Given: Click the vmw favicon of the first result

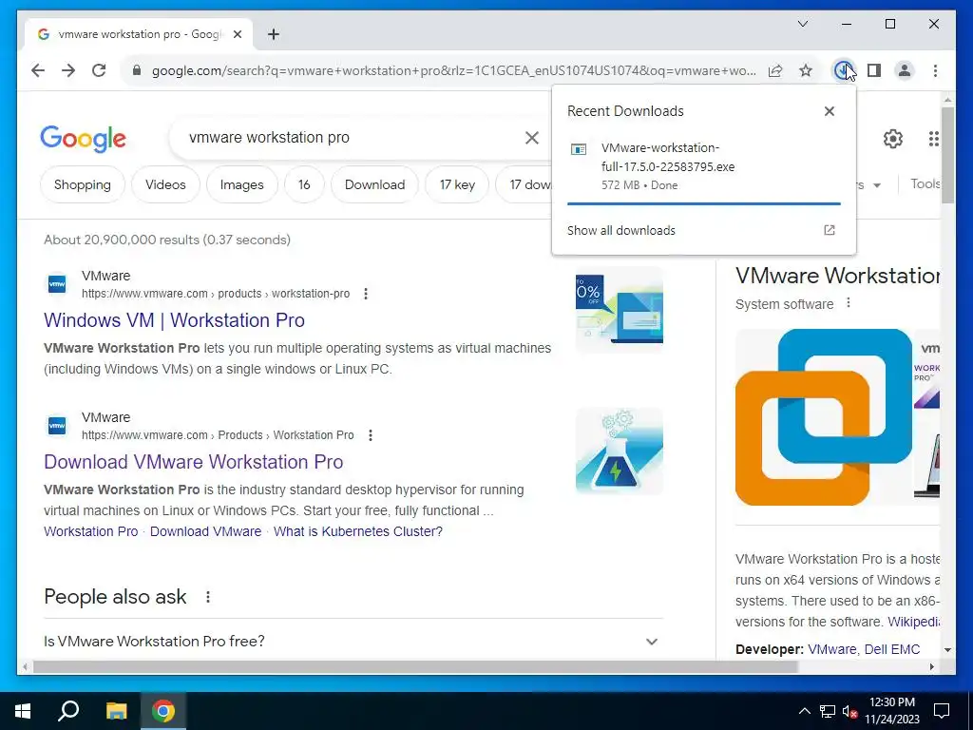Looking at the screenshot, I should [x=57, y=284].
